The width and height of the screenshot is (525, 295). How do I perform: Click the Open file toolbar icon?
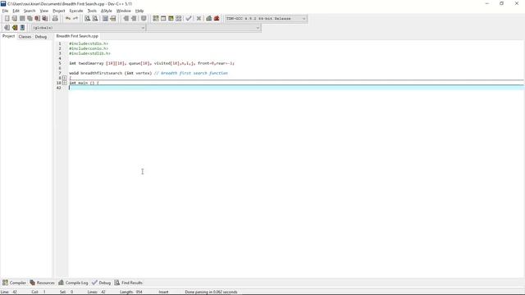point(15,18)
